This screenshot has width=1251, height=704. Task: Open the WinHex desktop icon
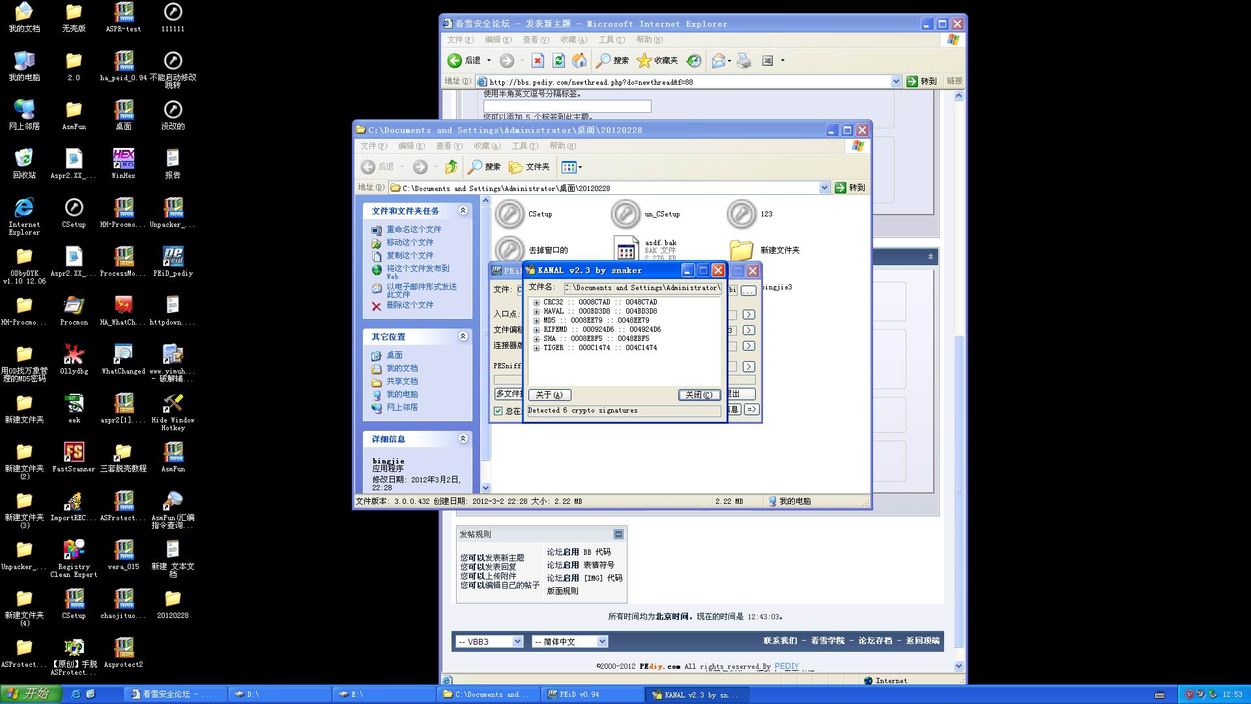click(123, 163)
